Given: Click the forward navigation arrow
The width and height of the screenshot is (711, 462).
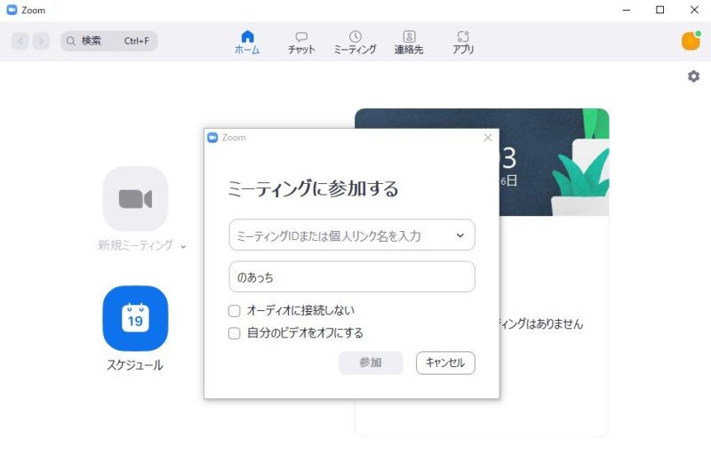Looking at the screenshot, I should 41,41.
